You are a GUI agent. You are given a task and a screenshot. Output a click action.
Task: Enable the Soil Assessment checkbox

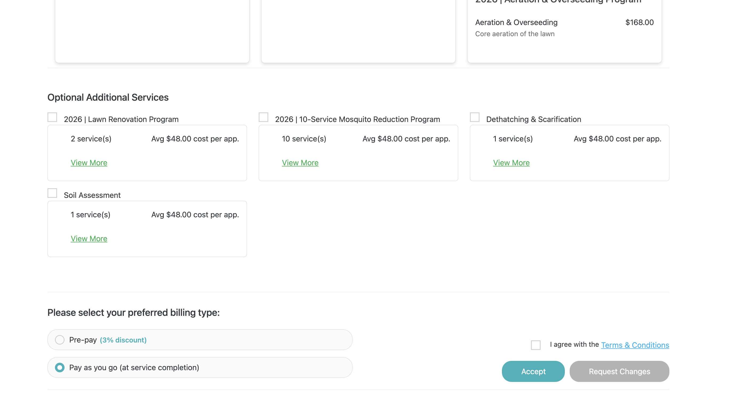click(52, 193)
